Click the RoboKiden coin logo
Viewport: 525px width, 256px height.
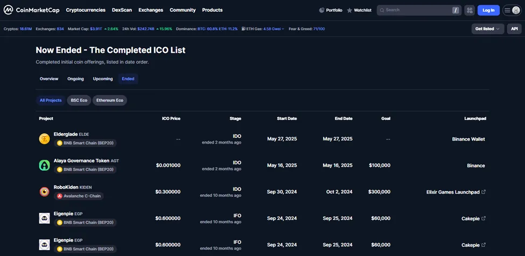pyautogui.click(x=45, y=192)
